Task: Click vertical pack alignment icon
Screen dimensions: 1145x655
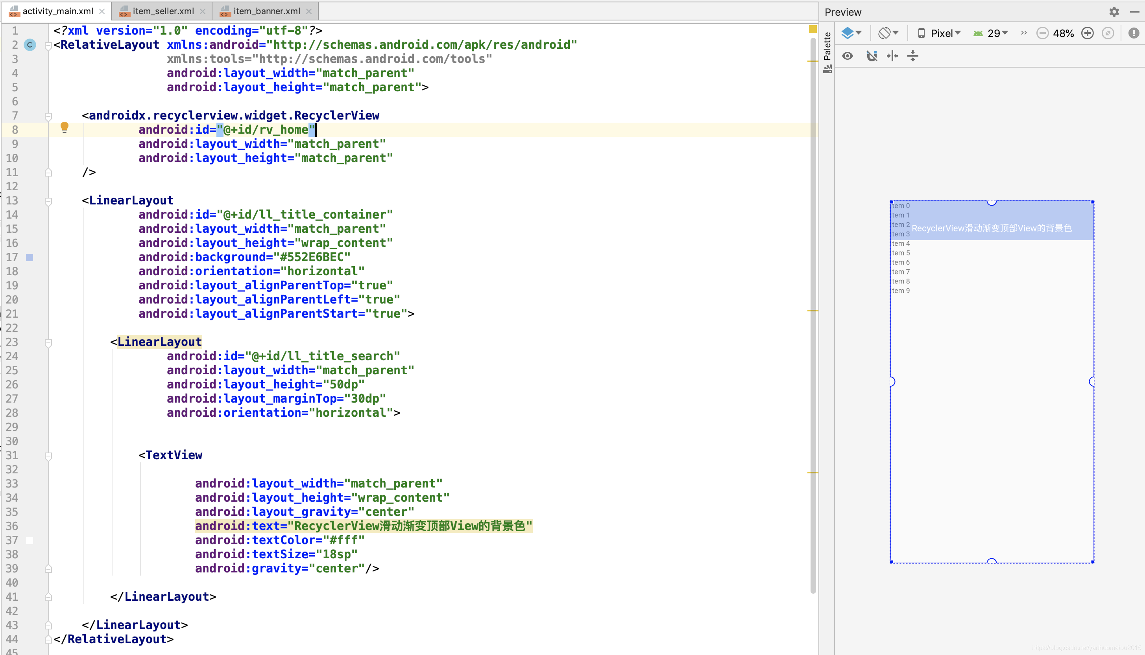Action: pyautogui.click(x=913, y=56)
